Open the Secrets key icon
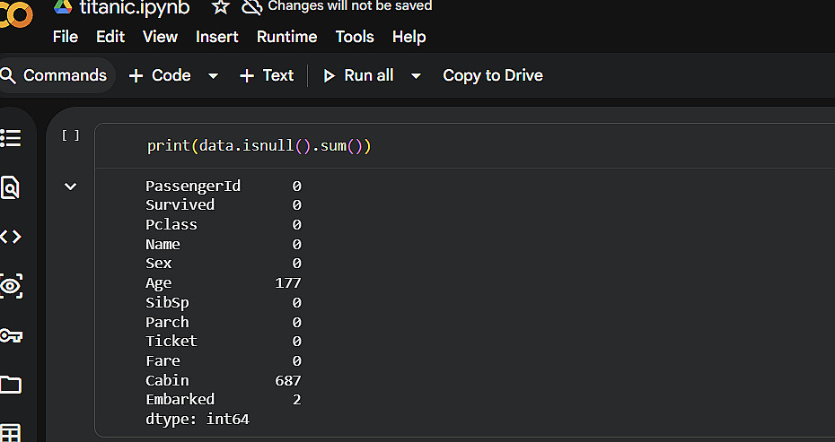Image resolution: width=835 pixels, height=442 pixels. [10, 335]
